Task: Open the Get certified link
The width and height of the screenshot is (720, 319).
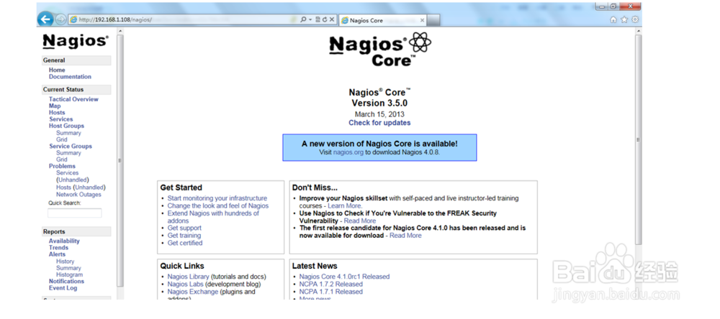Action: tap(185, 243)
